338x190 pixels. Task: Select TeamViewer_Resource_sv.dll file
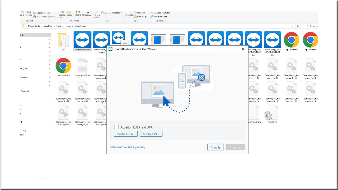coord(311,92)
